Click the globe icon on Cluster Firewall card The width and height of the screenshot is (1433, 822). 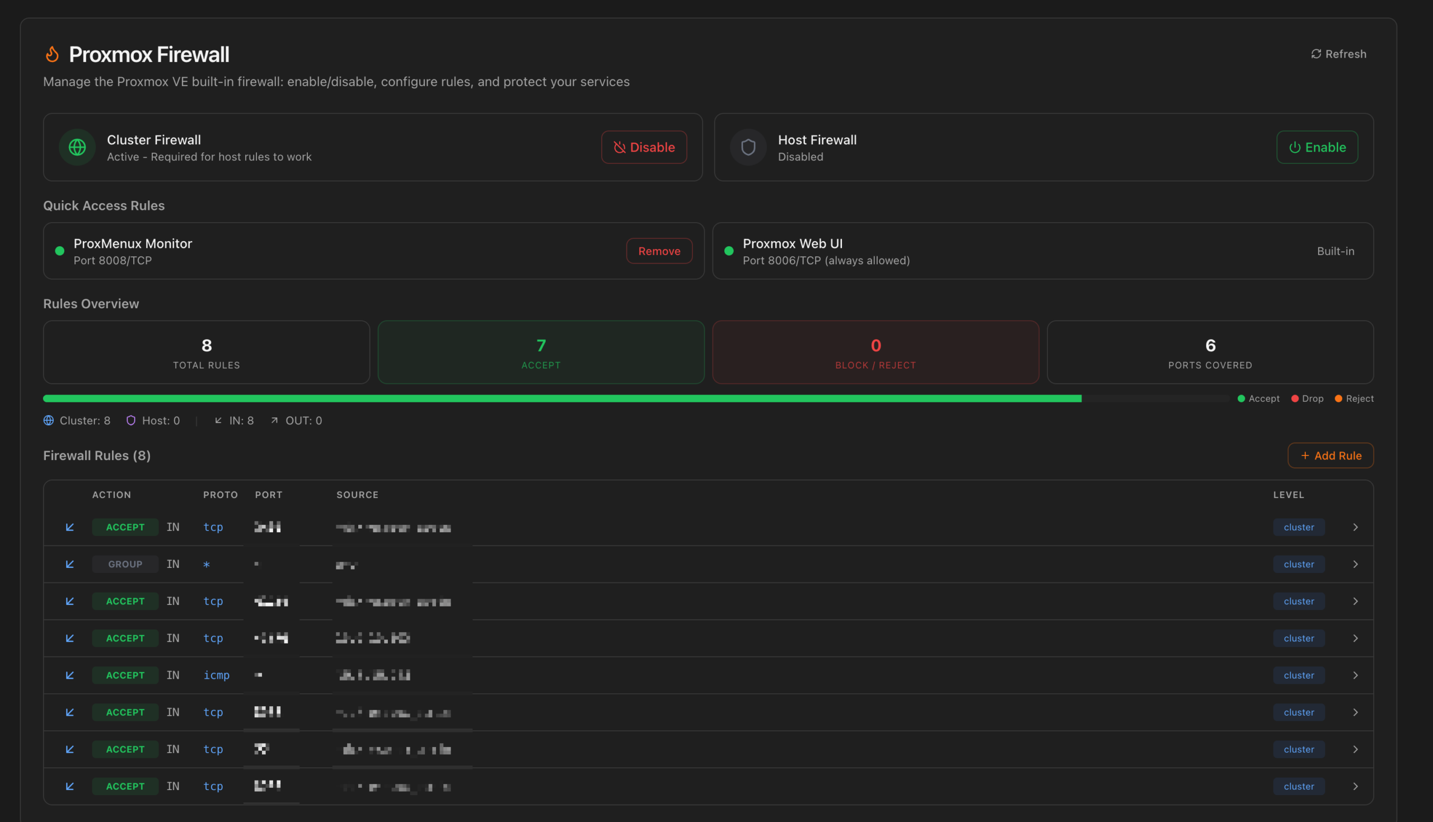(77, 147)
